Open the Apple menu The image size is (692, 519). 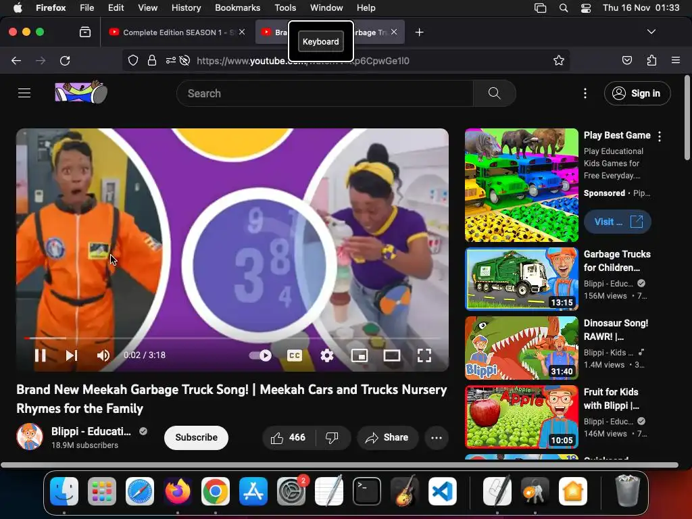(x=18, y=7)
